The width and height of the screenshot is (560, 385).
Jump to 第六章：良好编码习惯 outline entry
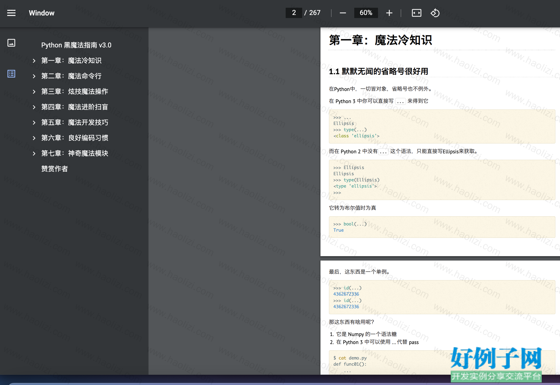[75, 138]
